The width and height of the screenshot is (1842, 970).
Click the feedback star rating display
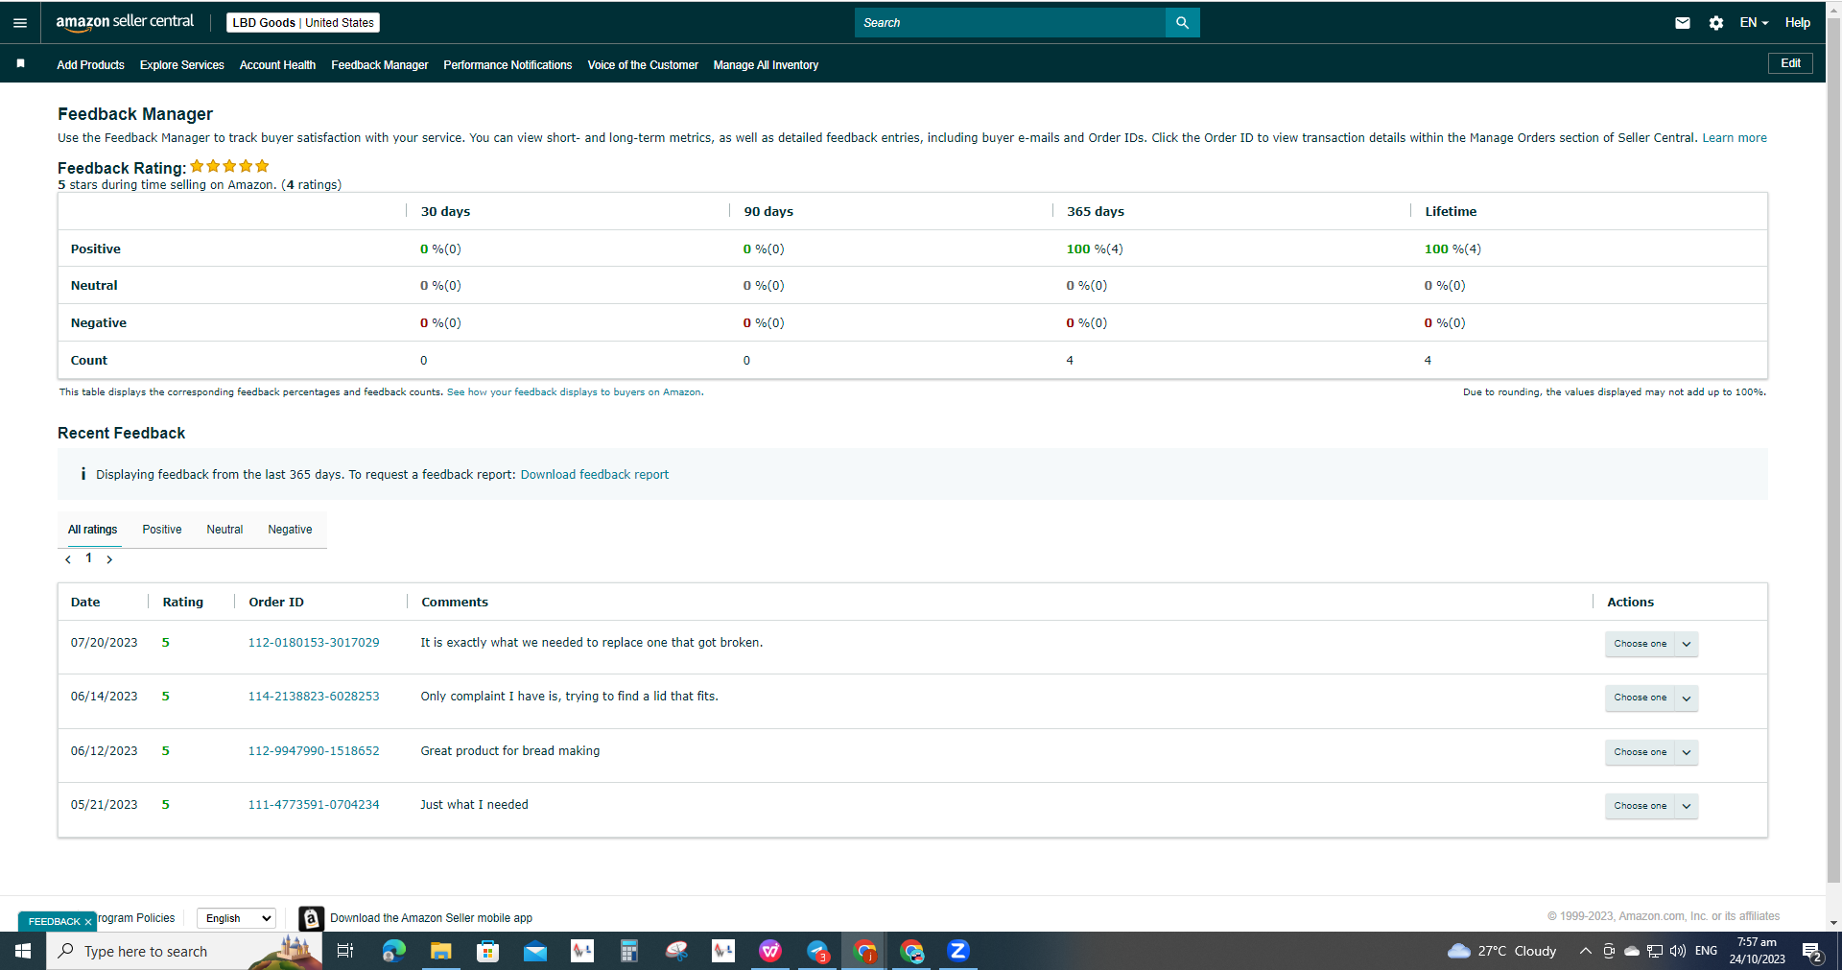[x=229, y=166]
